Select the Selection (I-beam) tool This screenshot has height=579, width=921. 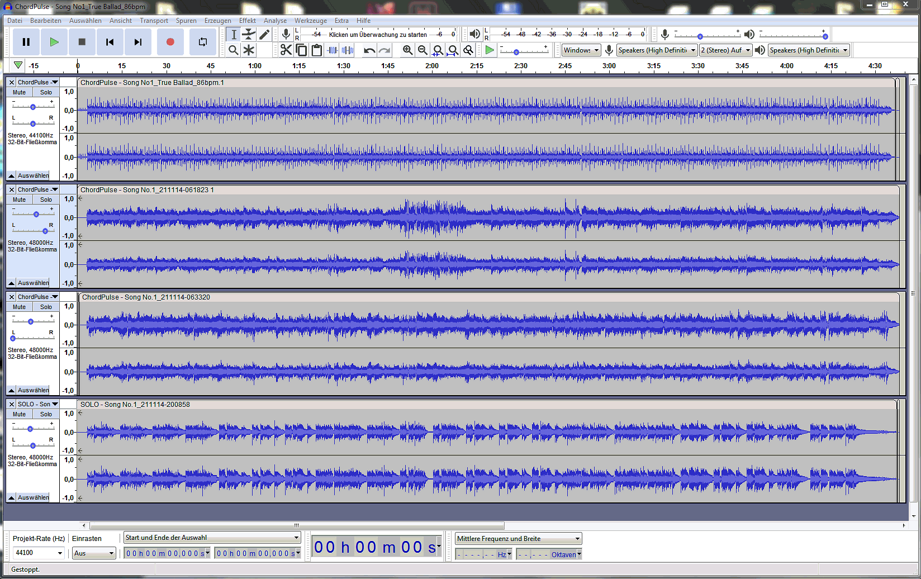pyautogui.click(x=234, y=35)
